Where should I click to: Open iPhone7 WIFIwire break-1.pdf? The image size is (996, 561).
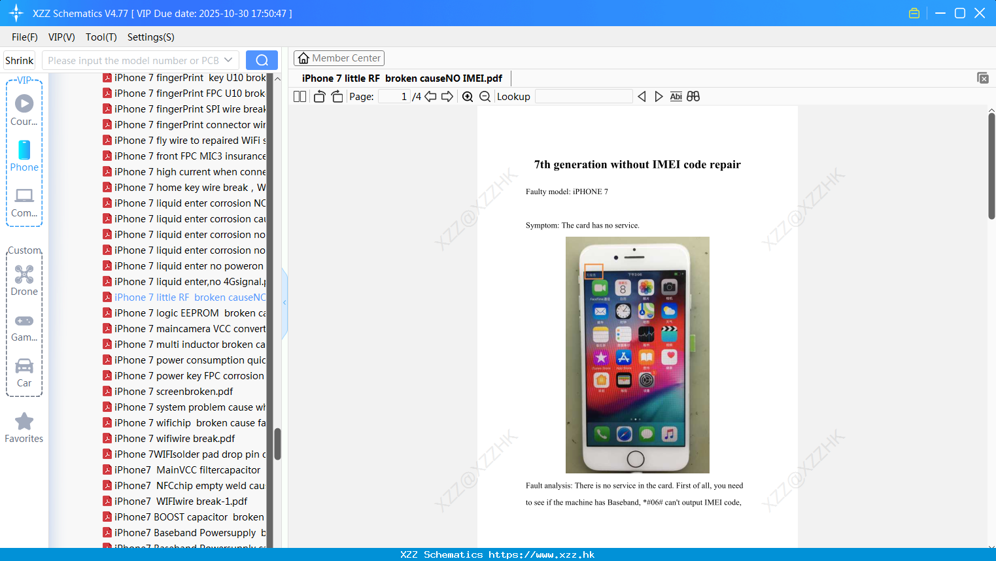pyautogui.click(x=175, y=501)
